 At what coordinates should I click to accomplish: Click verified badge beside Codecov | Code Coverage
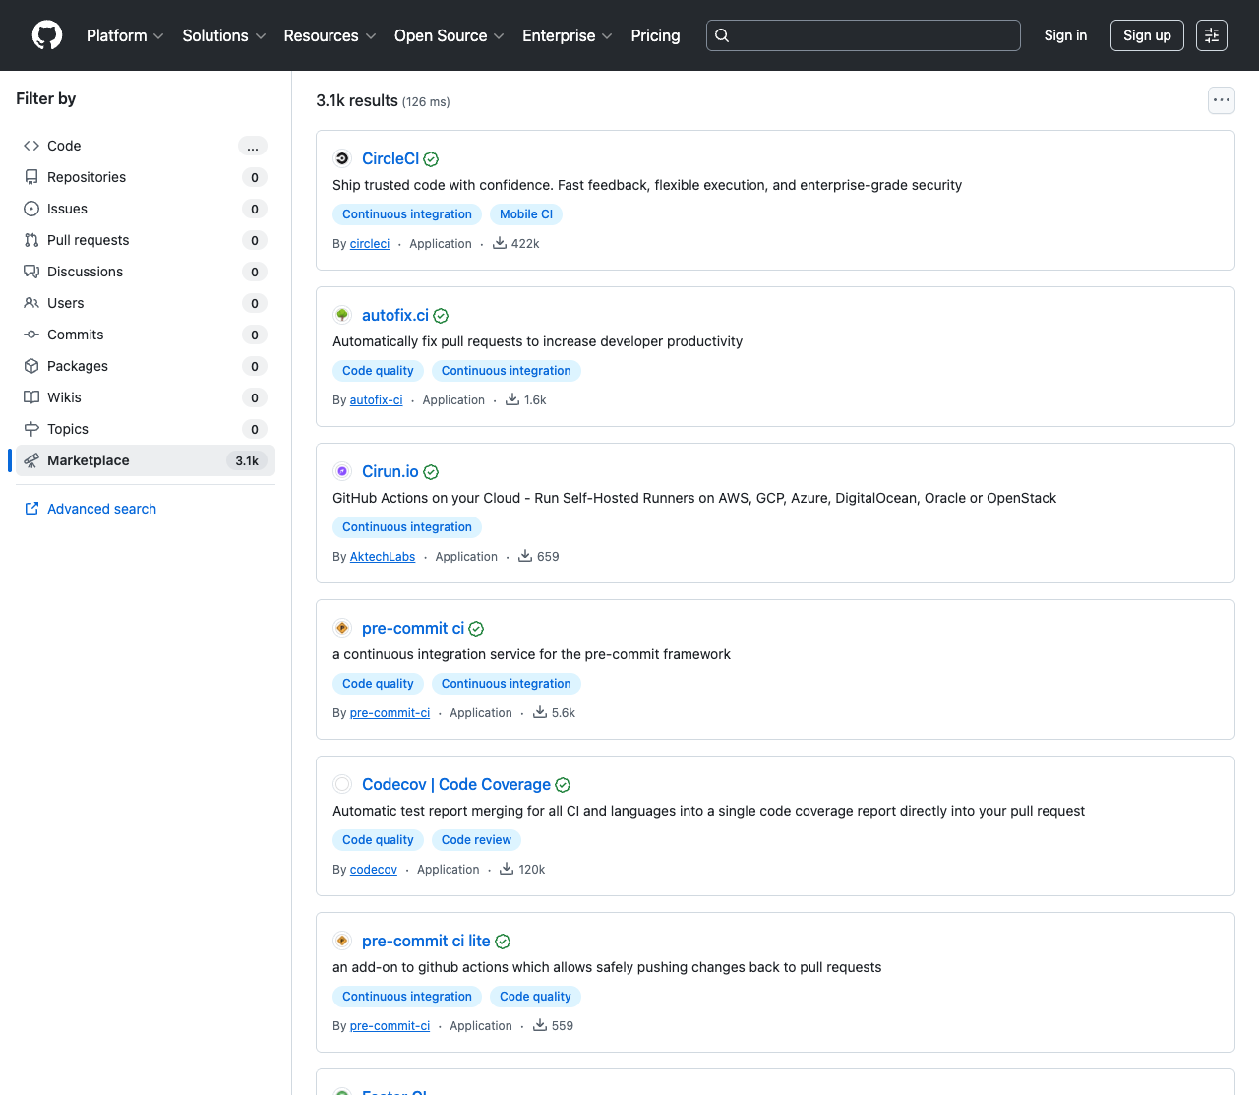click(563, 785)
